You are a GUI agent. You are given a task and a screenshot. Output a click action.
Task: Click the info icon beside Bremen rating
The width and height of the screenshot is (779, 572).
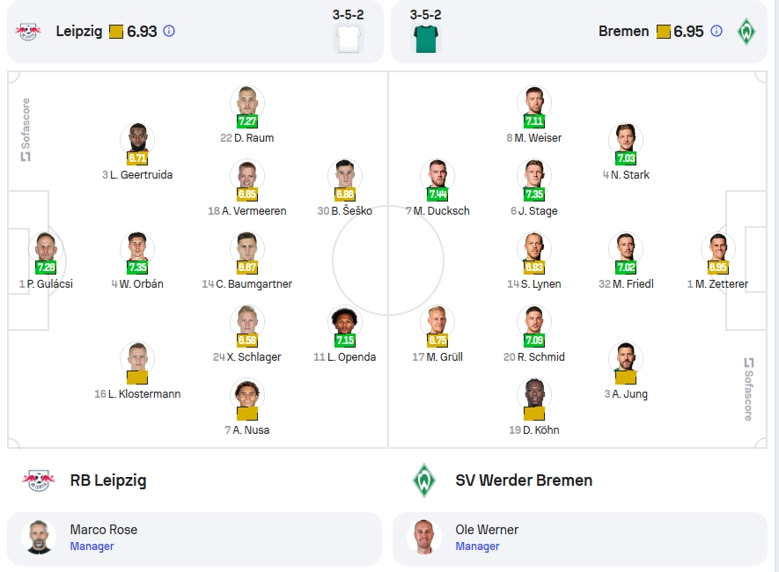[x=717, y=32]
